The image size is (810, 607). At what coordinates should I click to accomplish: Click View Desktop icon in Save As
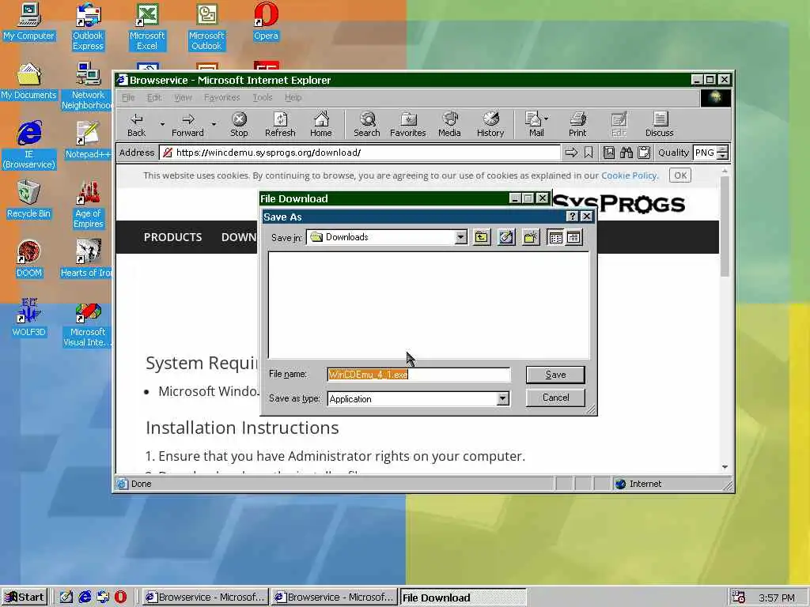pos(506,237)
